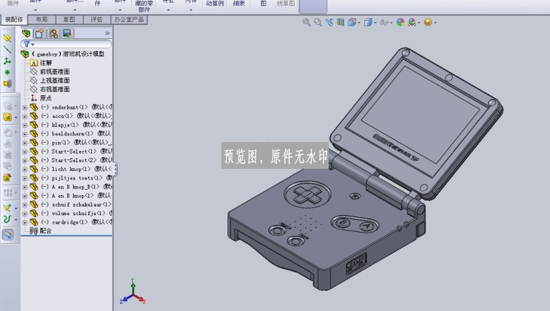
Task: Click the green curve tool icon
Action: coord(7,219)
